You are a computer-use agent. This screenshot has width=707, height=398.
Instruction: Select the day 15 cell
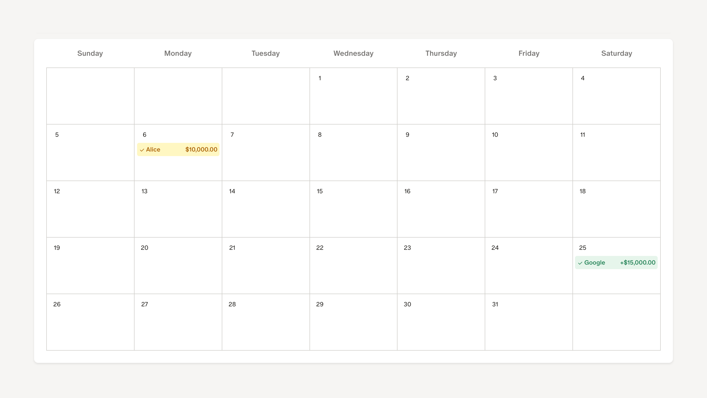(353, 209)
